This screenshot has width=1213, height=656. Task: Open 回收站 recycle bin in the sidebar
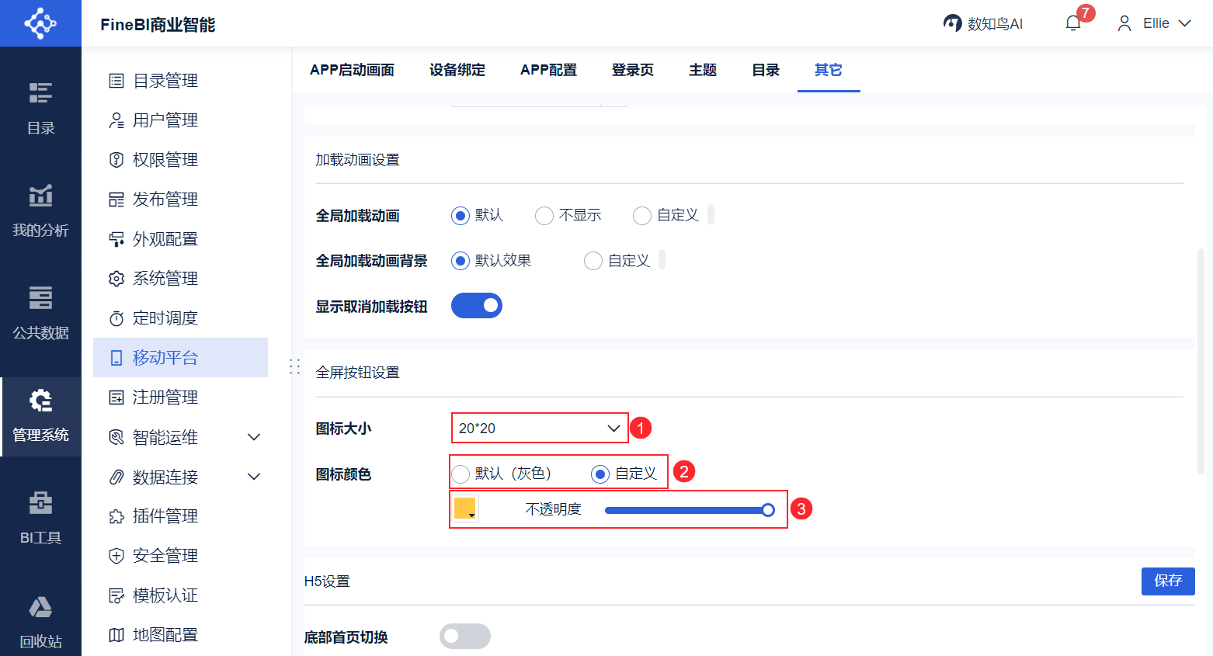tap(40, 621)
